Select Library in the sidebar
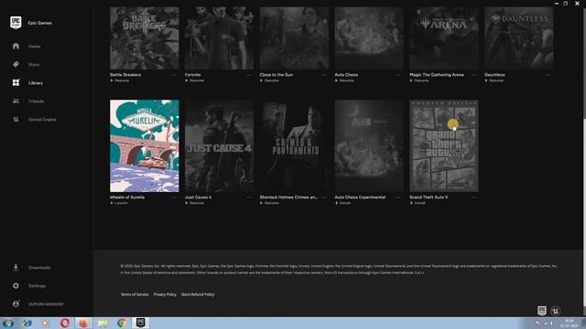This screenshot has width=586, height=329. [36, 83]
